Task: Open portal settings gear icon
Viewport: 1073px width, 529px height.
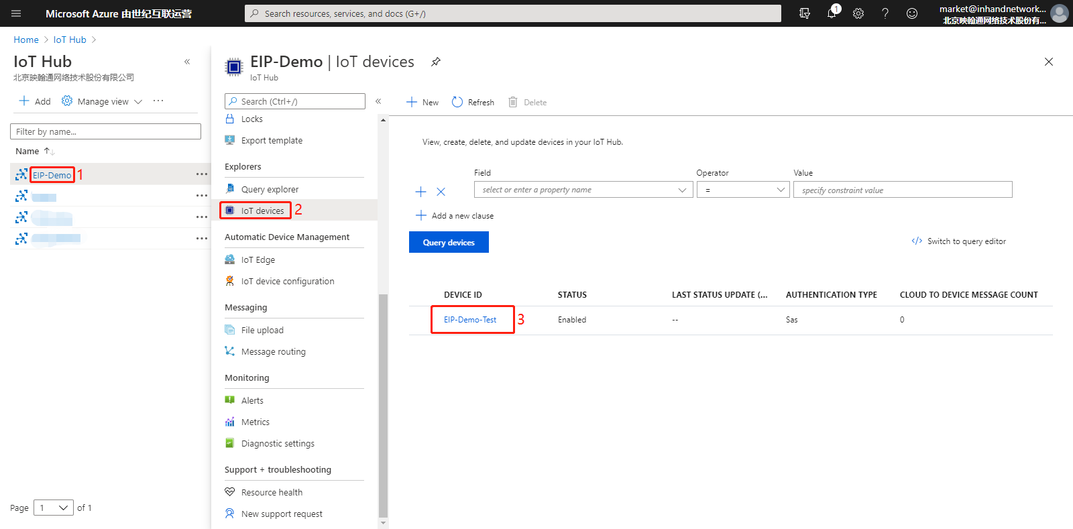Action: point(858,13)
